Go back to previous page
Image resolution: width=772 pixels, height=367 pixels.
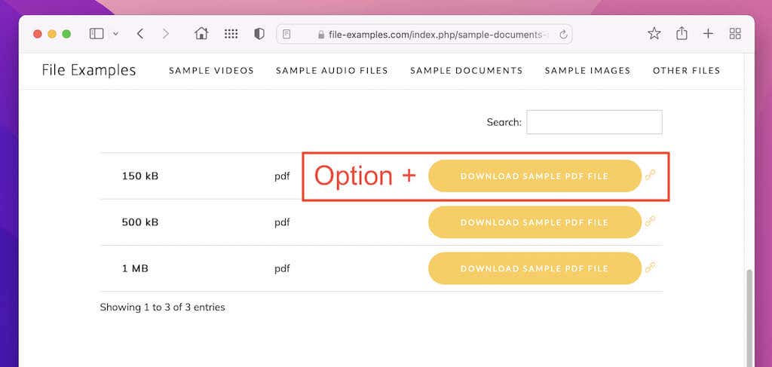(140, 34)
